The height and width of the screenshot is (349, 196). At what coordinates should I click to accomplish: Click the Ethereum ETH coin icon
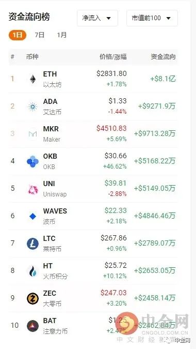click(x=33, y=79)
